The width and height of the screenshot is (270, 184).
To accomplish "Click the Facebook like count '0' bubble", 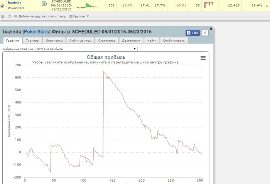I will tap(205, 33).
